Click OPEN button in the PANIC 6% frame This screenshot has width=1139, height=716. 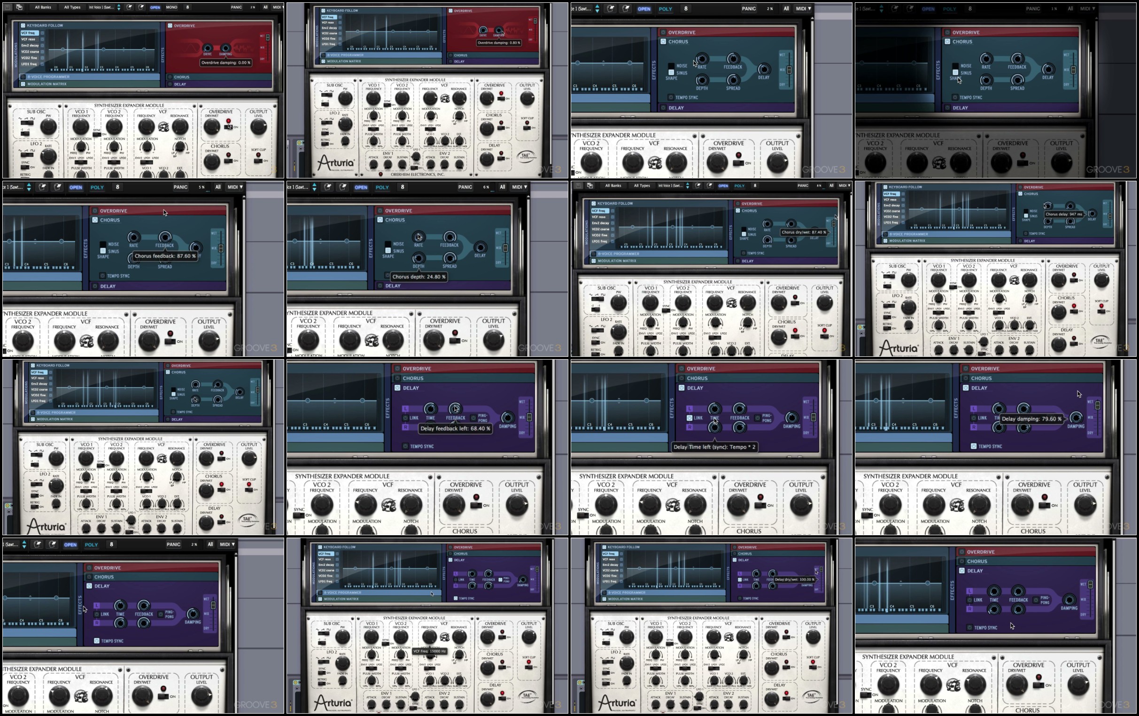[361, 187]
